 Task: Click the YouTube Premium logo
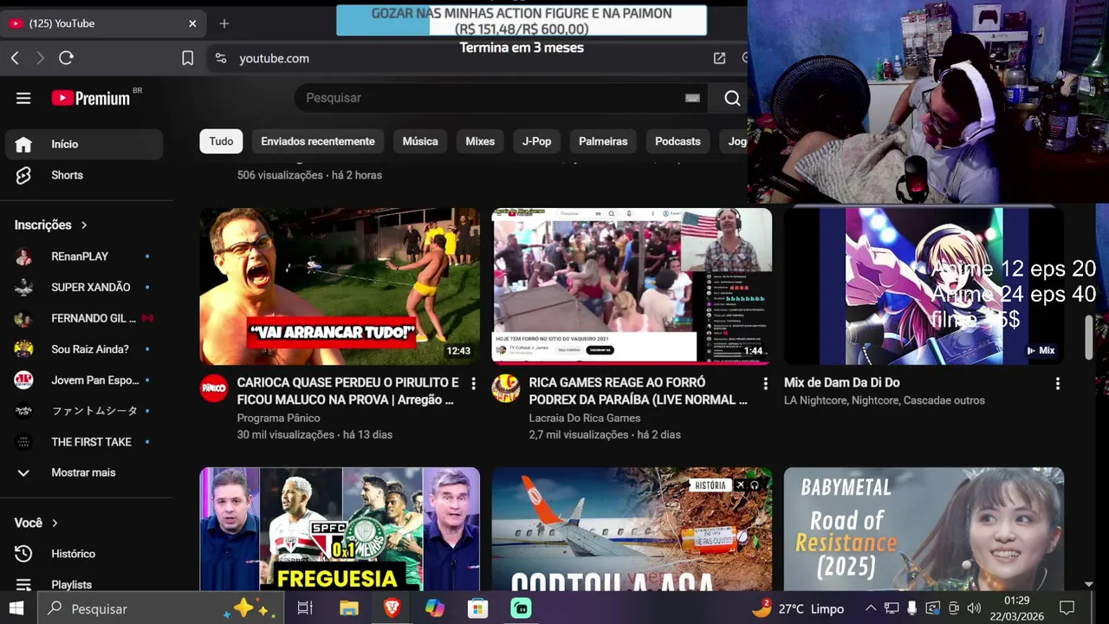(x=91, y=98)
